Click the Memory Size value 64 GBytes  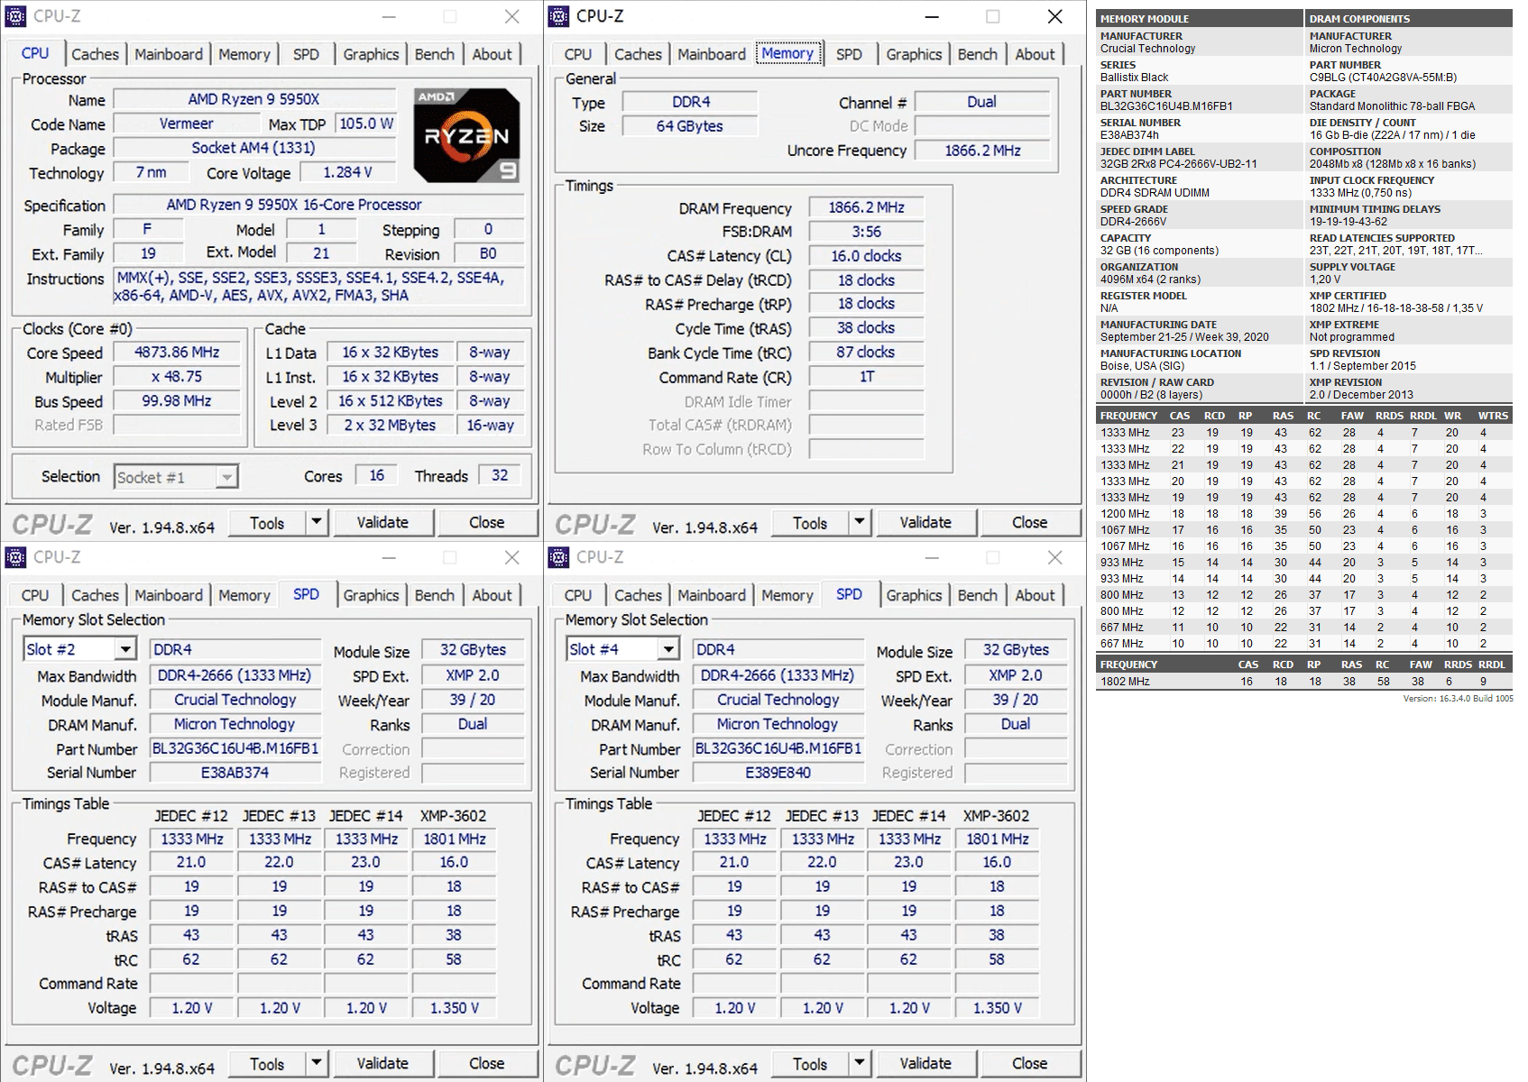[690, 126]
